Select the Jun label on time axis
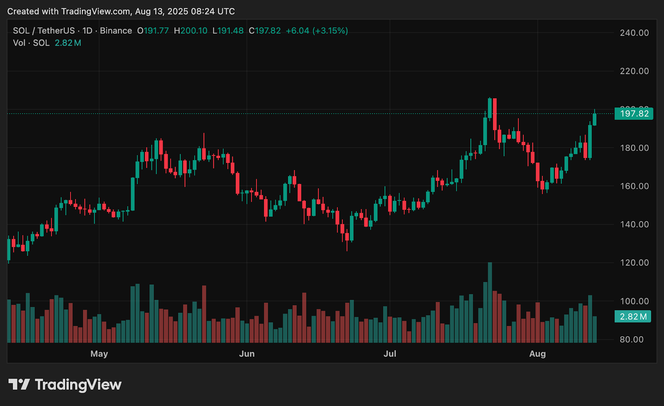Image resolution: width=664 pixels, height=406 pixels. [x=247, y=354]
